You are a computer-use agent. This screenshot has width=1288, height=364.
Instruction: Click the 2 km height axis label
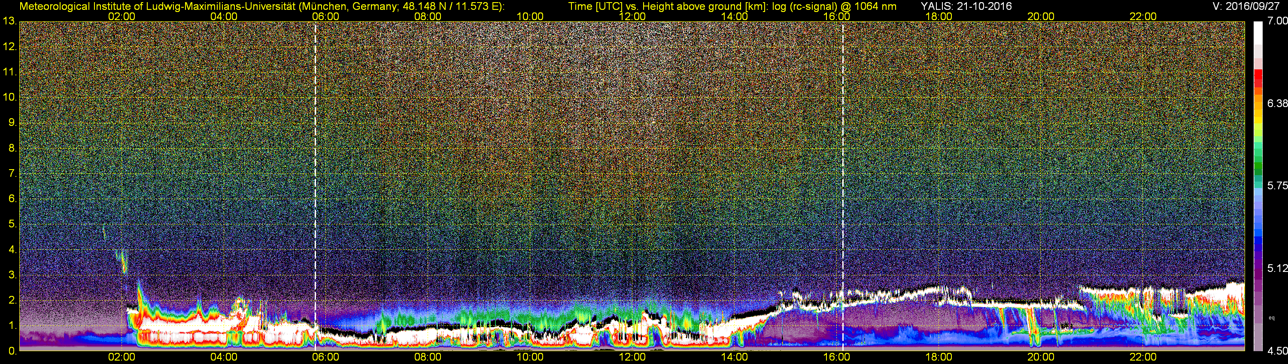coord(12,300)
